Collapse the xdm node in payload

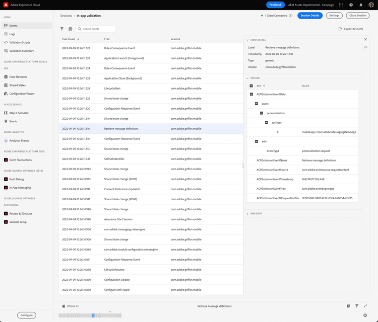(x=257, y=141)
